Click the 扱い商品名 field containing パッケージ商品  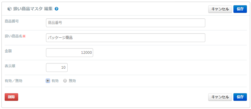(125, 38)
